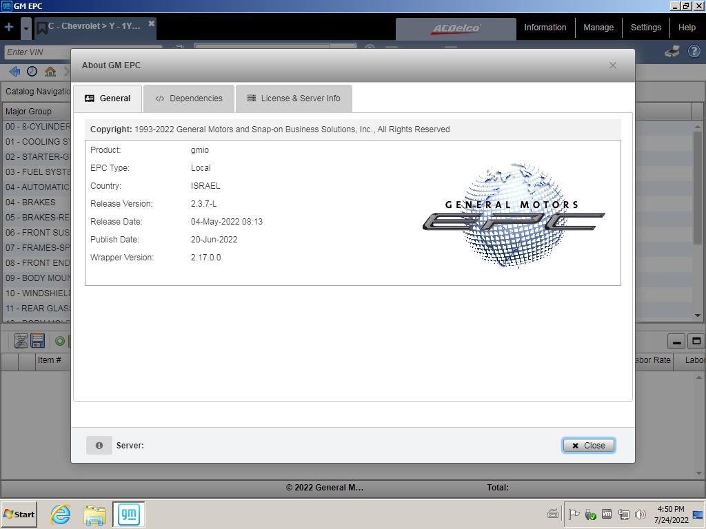Launch the GM icon on the taskbar
706x529 pixels.
point(129,514)
